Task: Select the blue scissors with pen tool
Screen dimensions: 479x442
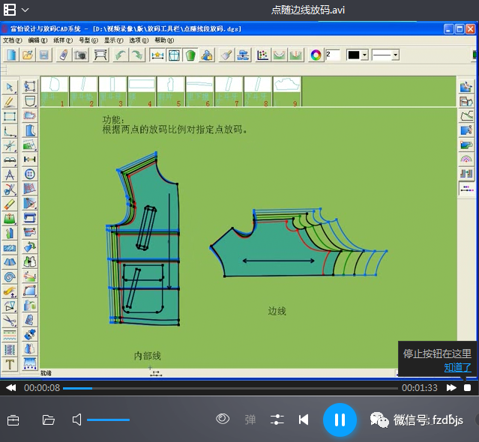Action: tap(10, 190)
